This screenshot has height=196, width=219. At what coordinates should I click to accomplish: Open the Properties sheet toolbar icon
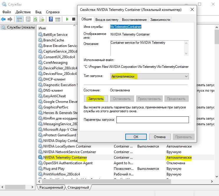click(28, 19)
